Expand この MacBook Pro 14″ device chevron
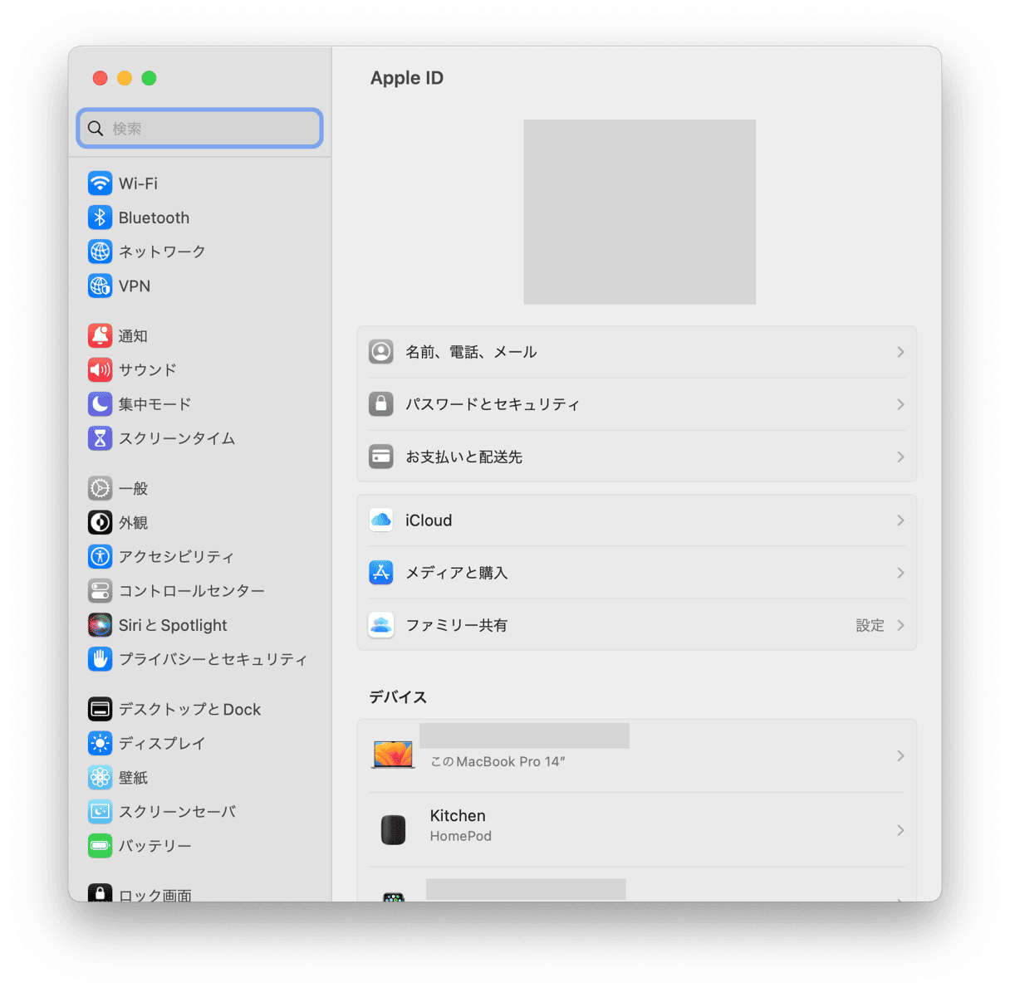The height and width of the screenshot is (992, 1010). [x=900, y=755]
